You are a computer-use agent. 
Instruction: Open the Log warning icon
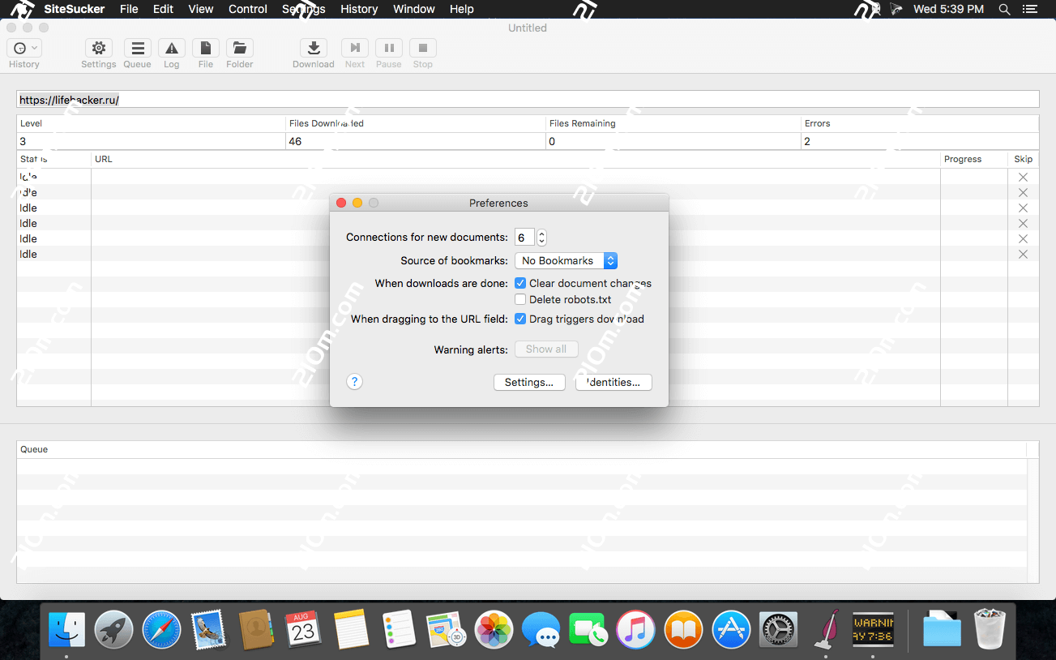(x=172, y=48)
